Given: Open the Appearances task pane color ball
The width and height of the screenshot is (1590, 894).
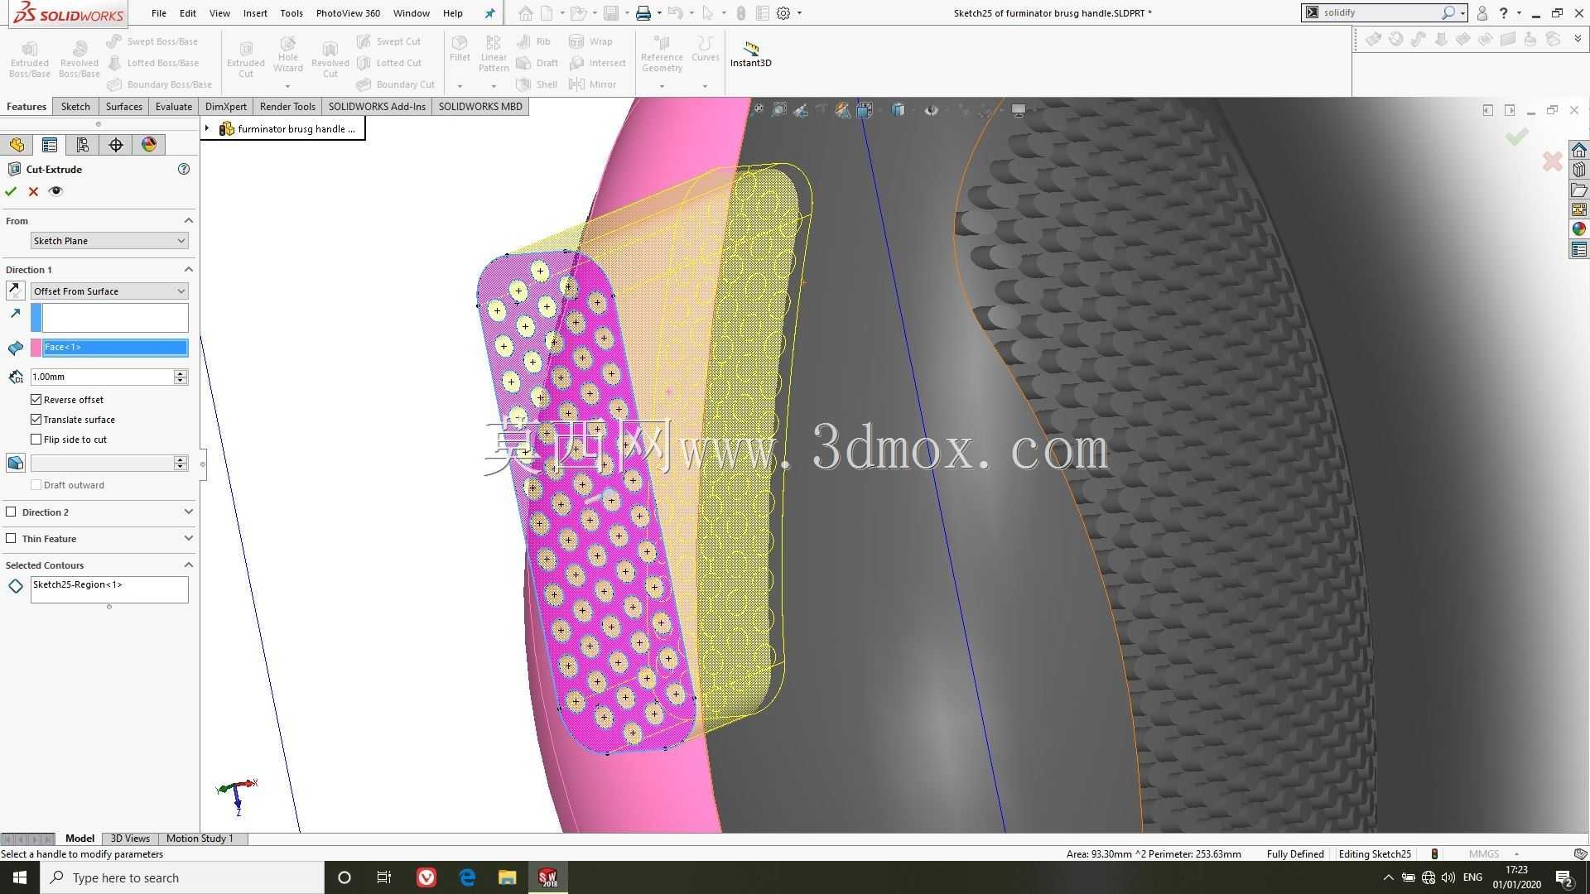Looking at the screenshot, I should tap(1579, 229).
